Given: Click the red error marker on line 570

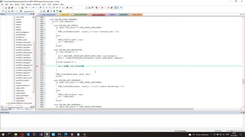Looking at the screenshot, I should (x=37, y=66).
